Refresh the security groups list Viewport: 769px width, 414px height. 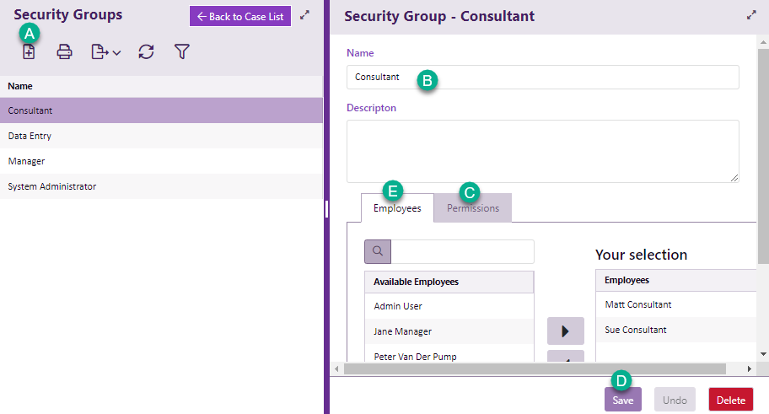click(146, 52)
